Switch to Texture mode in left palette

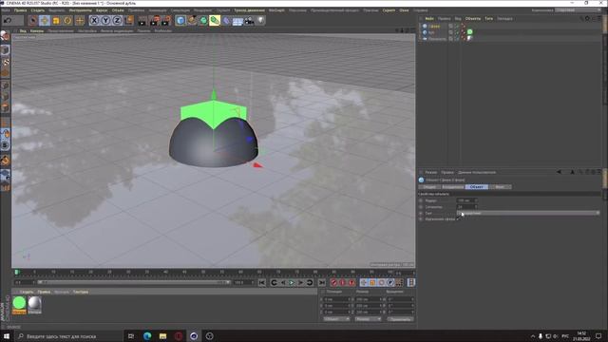point(5,62)
